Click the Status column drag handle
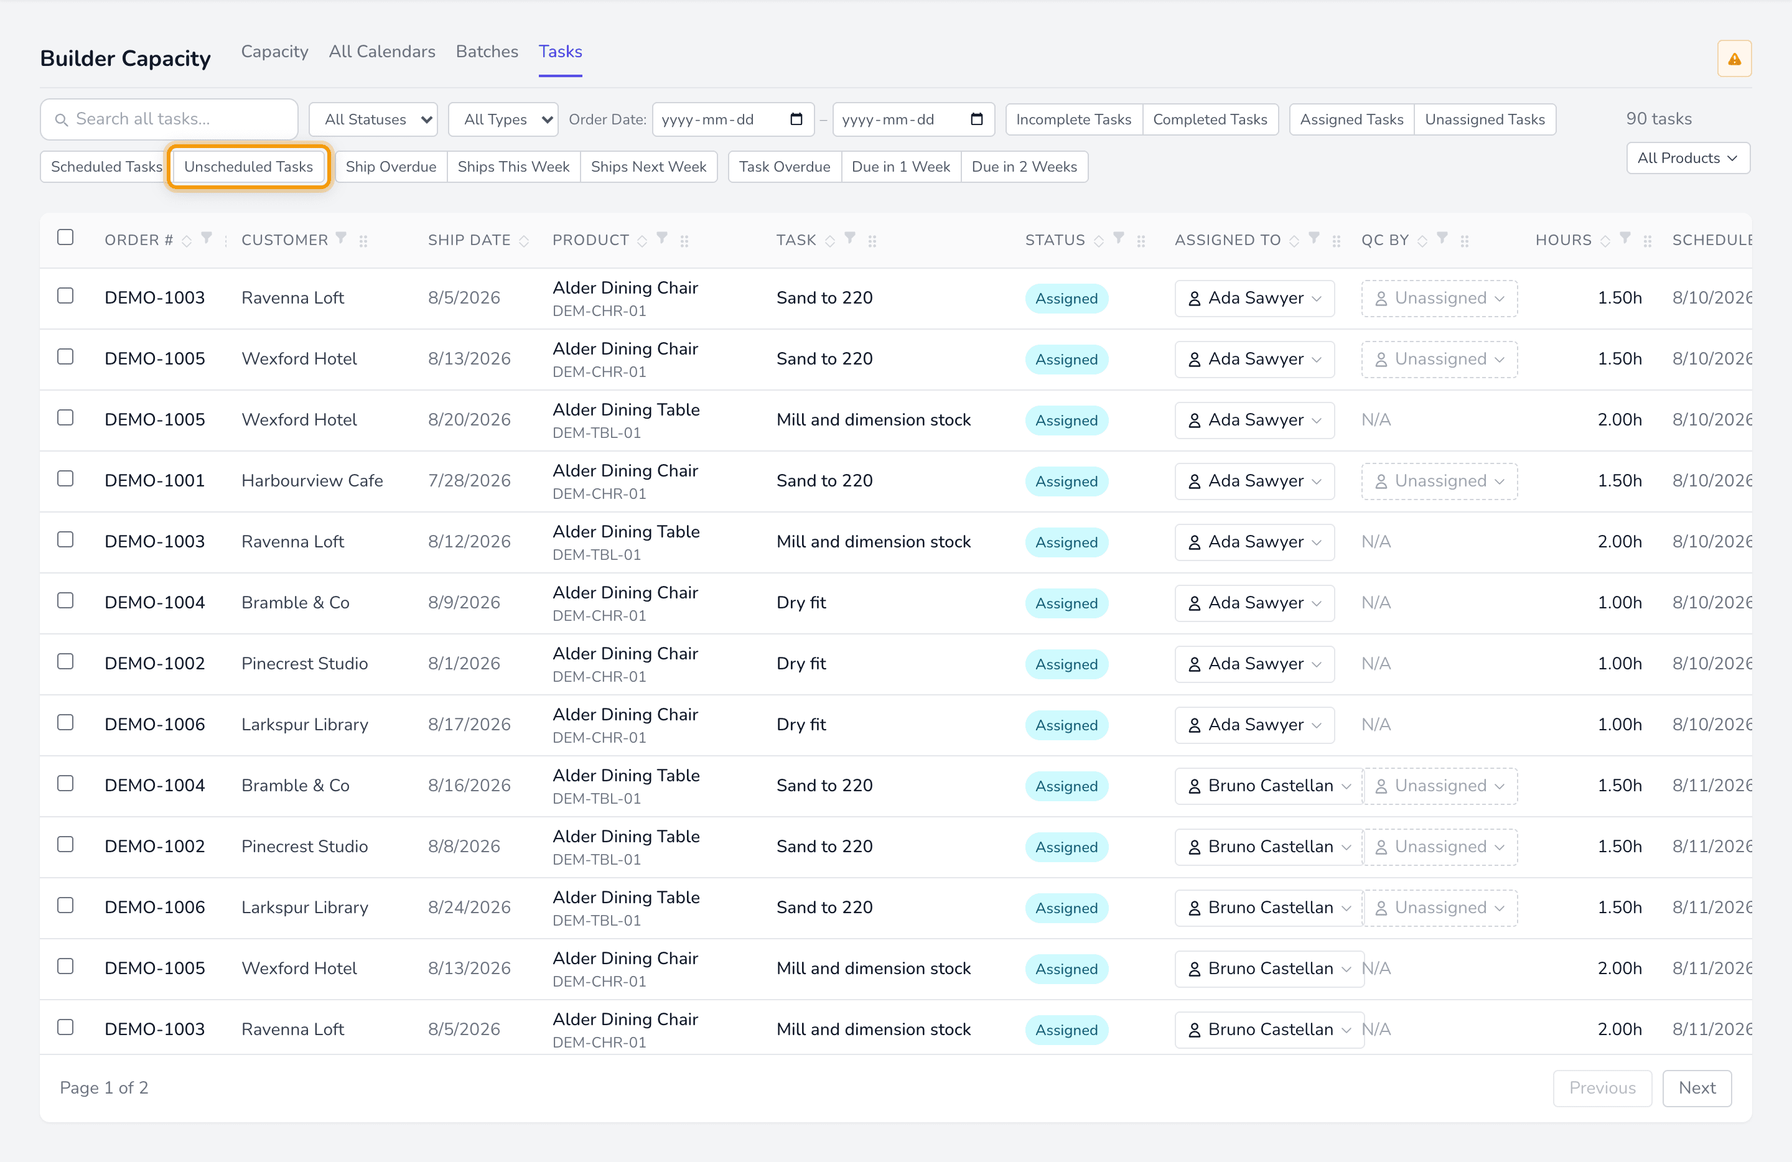 pos(1141,241)
